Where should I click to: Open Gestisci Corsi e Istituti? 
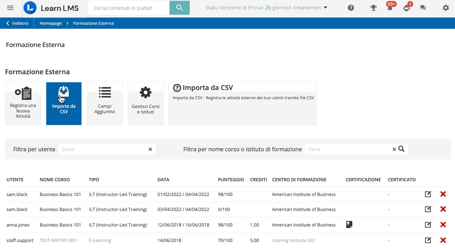pos(145,103)
